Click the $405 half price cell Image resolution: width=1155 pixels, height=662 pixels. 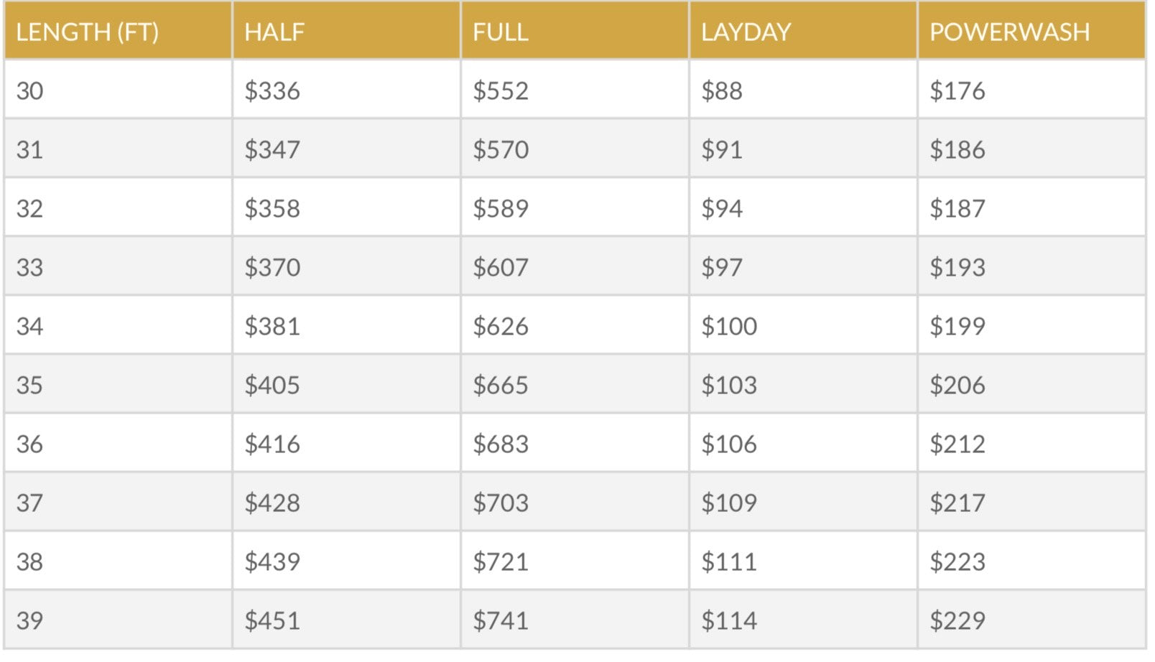point(272,386)
